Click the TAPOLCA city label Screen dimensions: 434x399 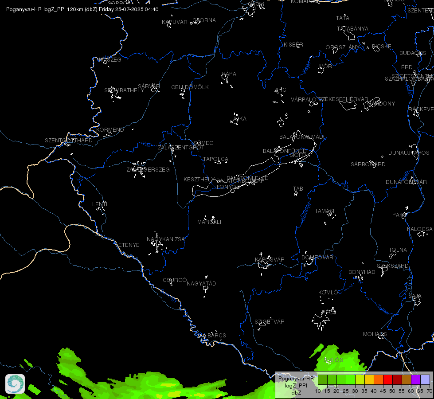pyautogui.click(x=215, y=159)
